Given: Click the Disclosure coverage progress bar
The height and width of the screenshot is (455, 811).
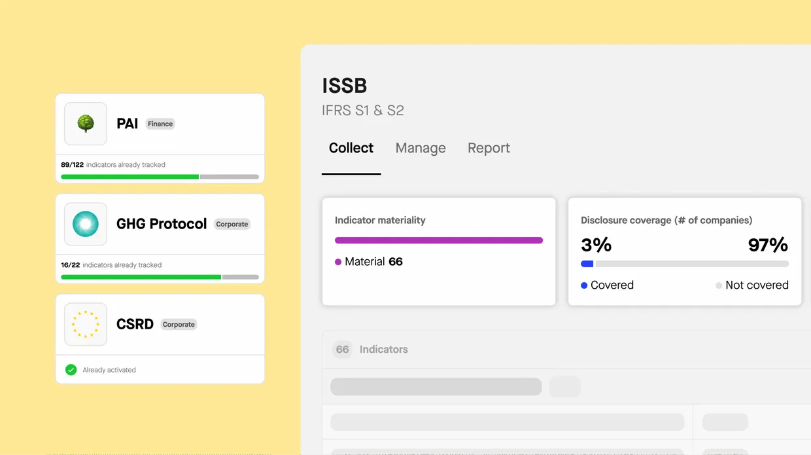Looking at the screenshot, I should (685, 264).
